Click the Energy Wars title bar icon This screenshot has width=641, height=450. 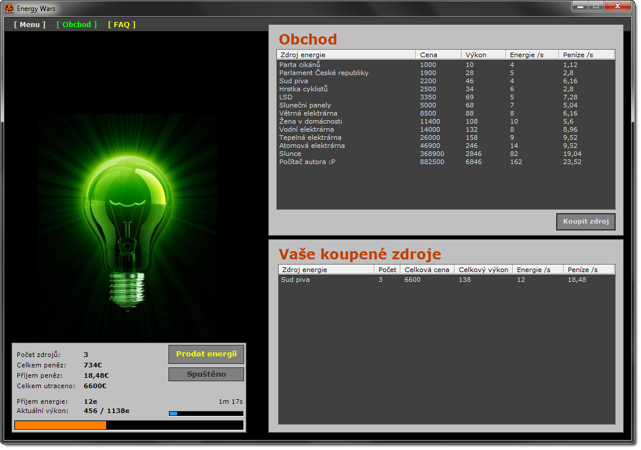(9, 9)
